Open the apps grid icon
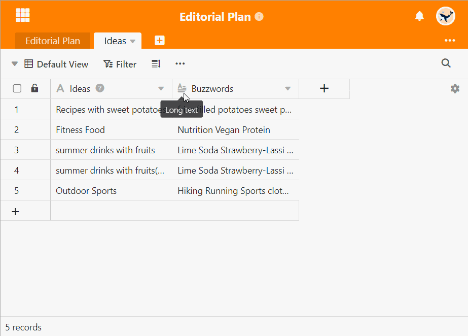Viewport: 468px width, 336px height. click(x=23, y=15)
